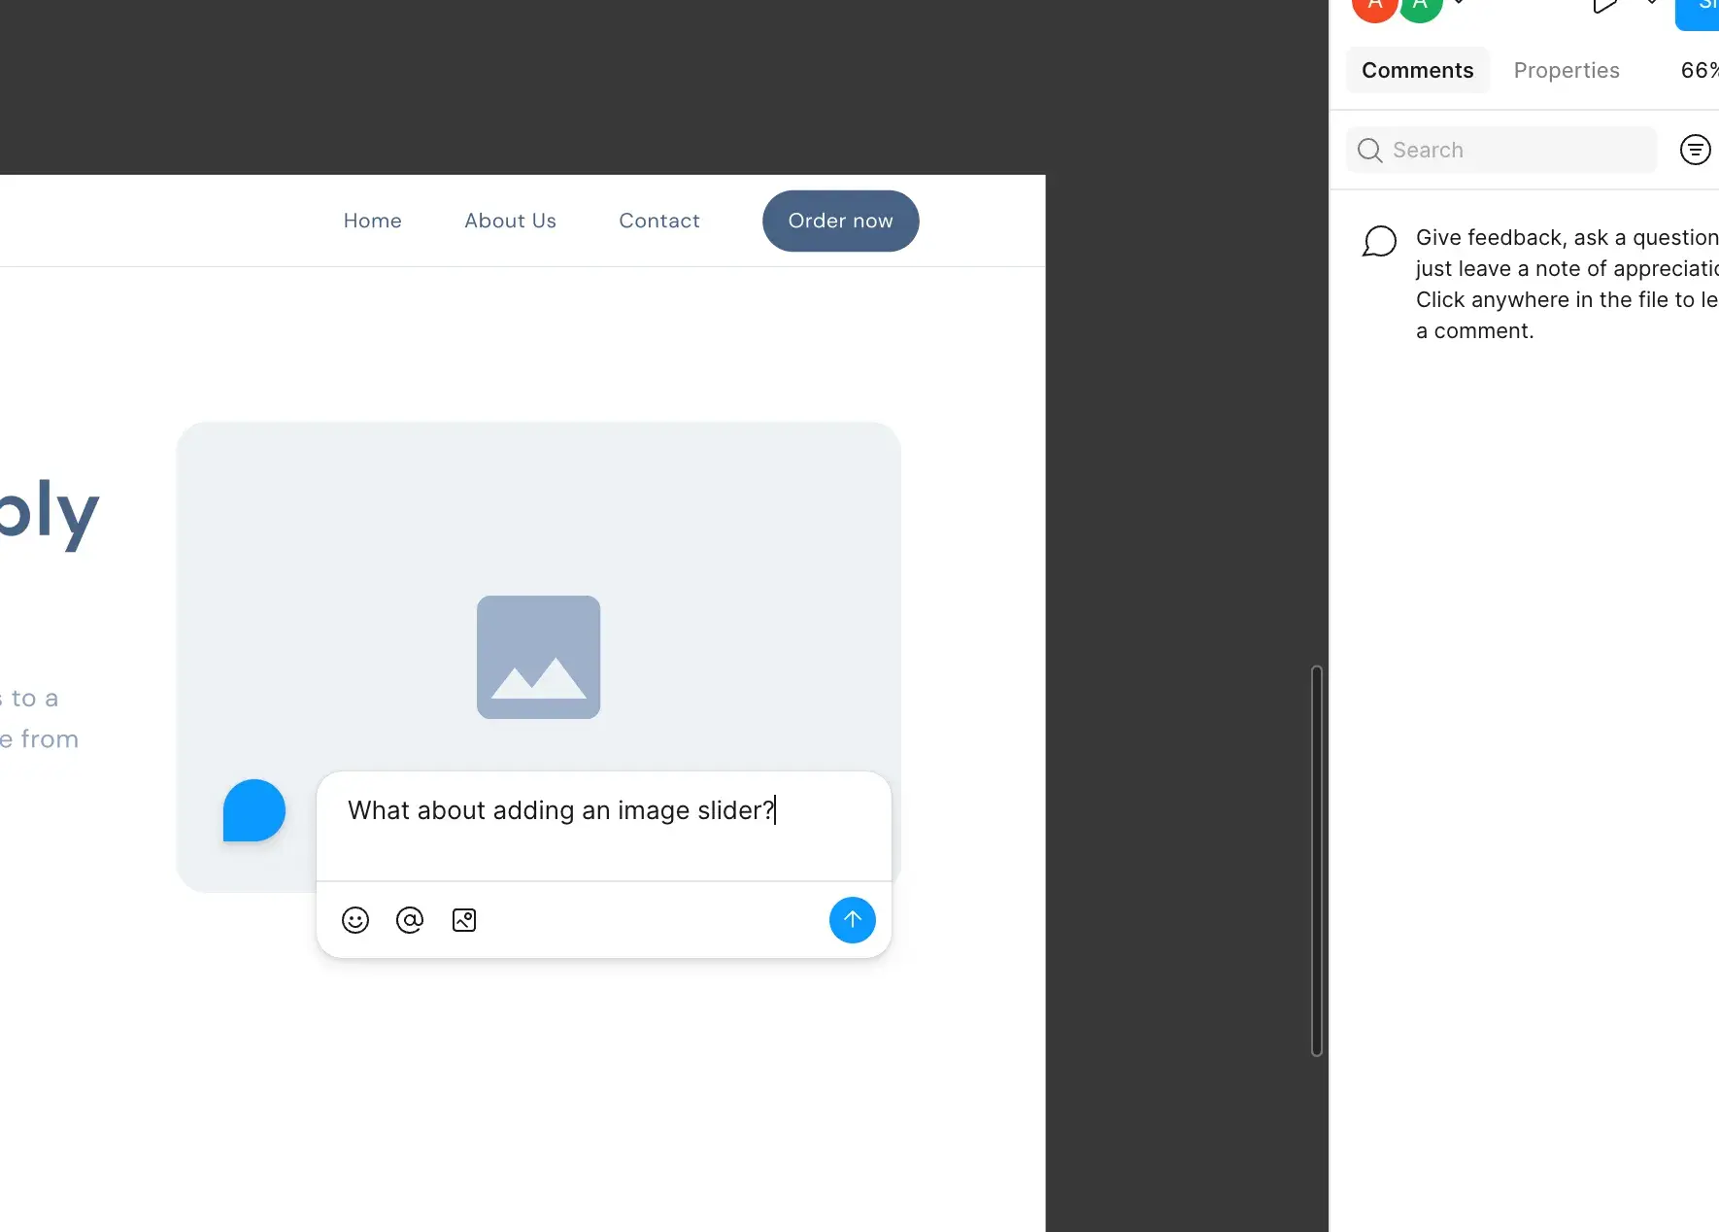This screenshot has height=1232, width=1719.
Task: Select the blue comment pin on the canvas
Action: coord(253,810)
